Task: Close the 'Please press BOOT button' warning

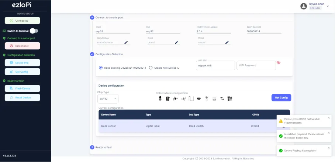Action: pos(329,118)
